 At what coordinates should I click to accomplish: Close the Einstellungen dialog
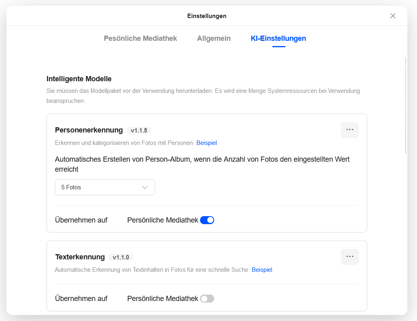[393, 16]
